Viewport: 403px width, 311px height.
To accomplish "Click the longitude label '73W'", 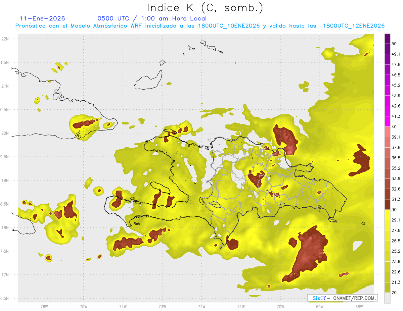I will coord(162,306).
